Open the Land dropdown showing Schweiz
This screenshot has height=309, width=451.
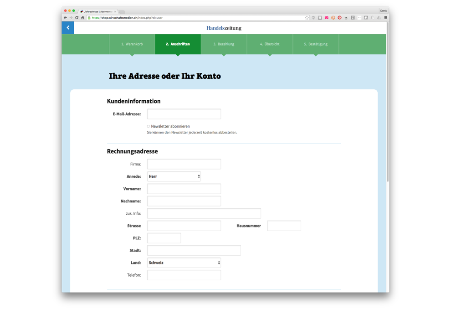tap(184, 263)
